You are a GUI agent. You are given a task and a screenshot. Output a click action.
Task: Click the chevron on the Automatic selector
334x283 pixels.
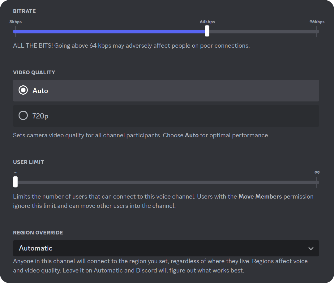click(311, 248)
